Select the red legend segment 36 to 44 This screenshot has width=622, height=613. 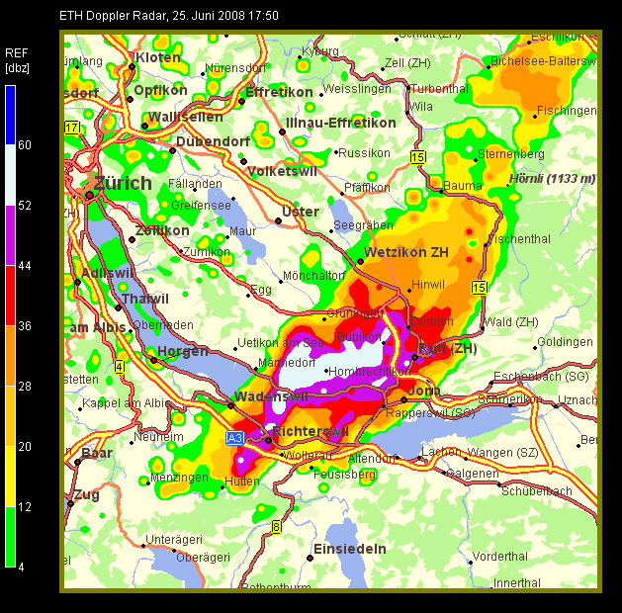point(10,296)
